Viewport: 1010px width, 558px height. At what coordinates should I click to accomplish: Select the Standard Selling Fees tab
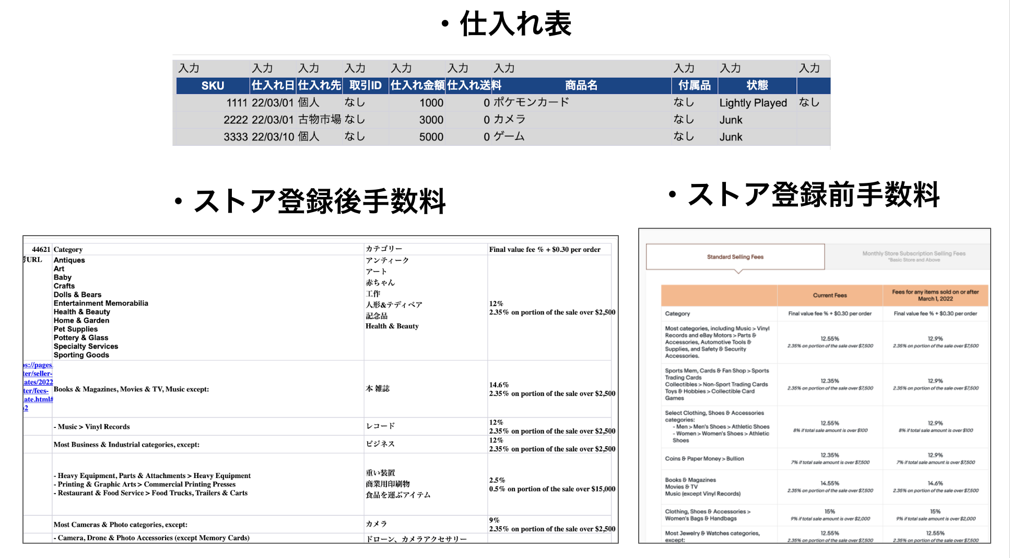tap(735, 257)
